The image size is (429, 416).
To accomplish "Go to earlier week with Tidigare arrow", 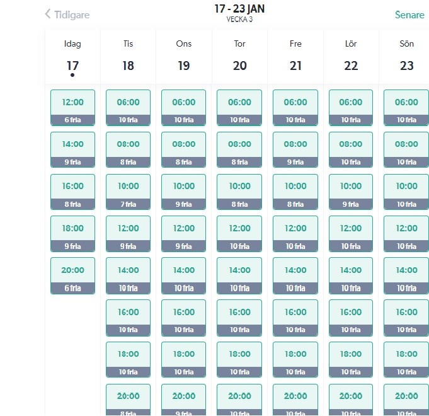I will click(67, 14).
